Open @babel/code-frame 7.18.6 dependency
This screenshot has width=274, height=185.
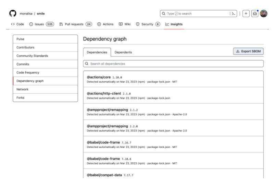tap(103, 159)
